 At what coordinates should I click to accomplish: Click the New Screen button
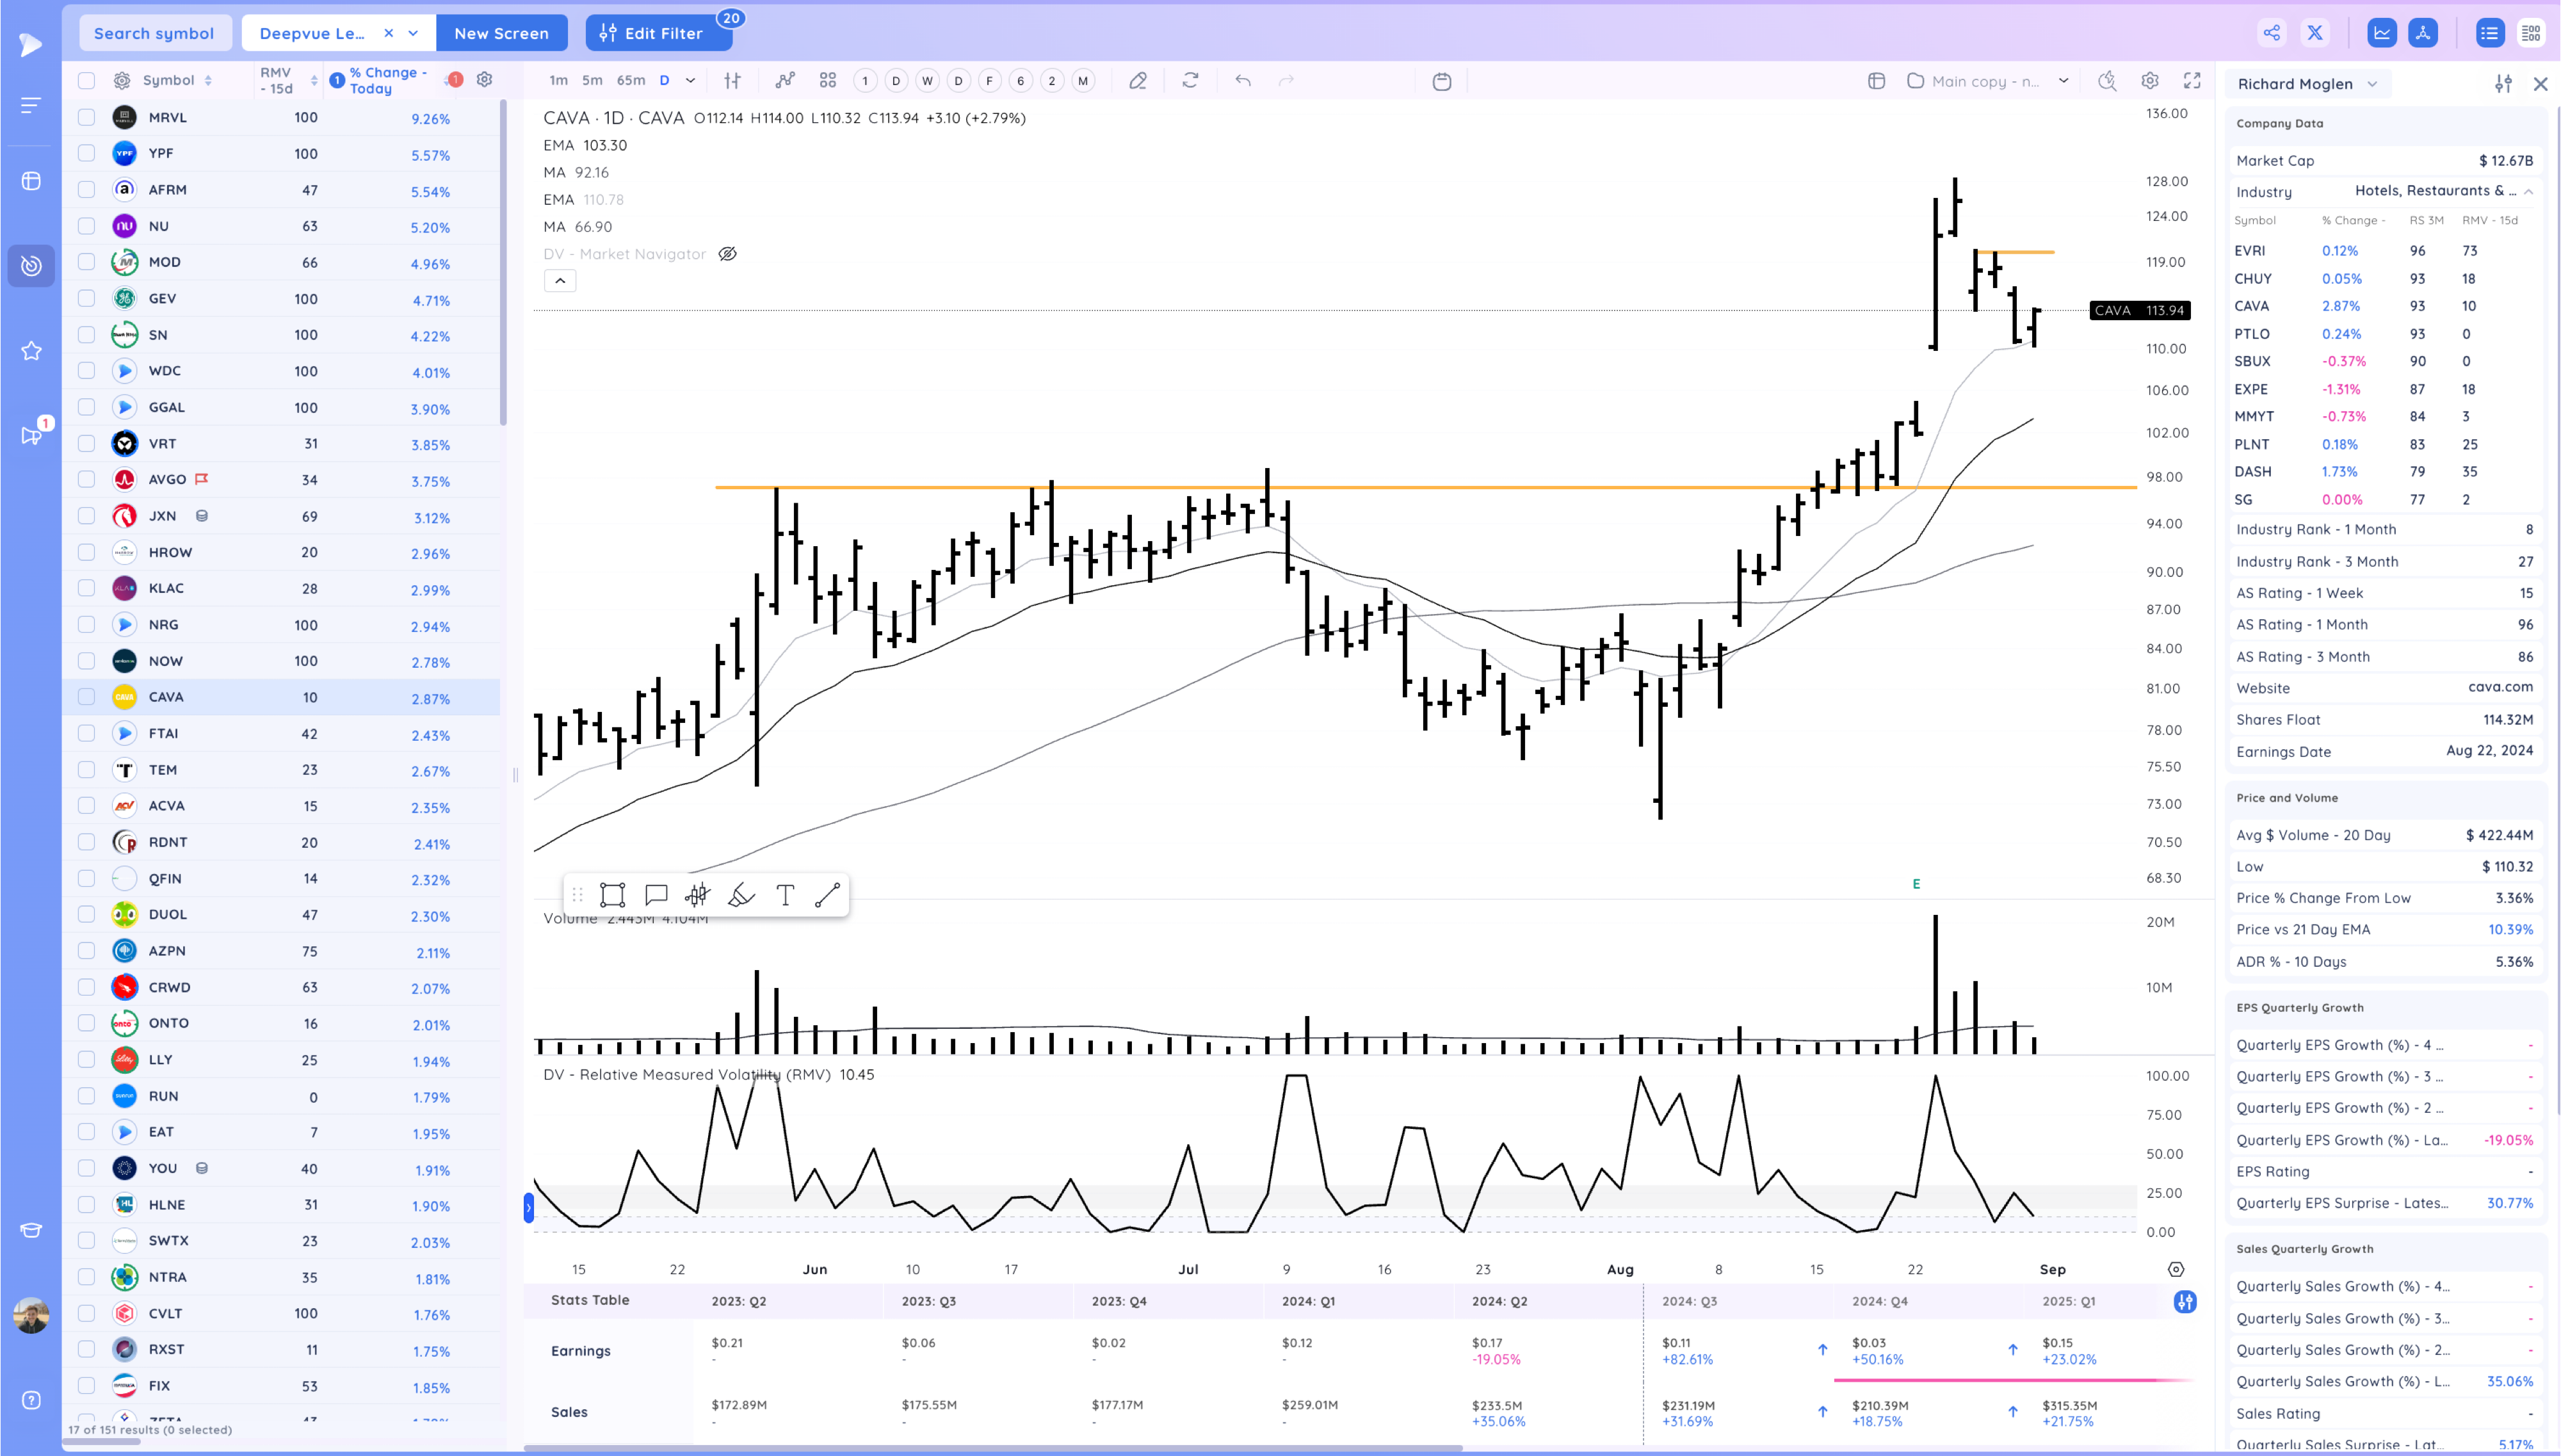(x=501, y=33)
